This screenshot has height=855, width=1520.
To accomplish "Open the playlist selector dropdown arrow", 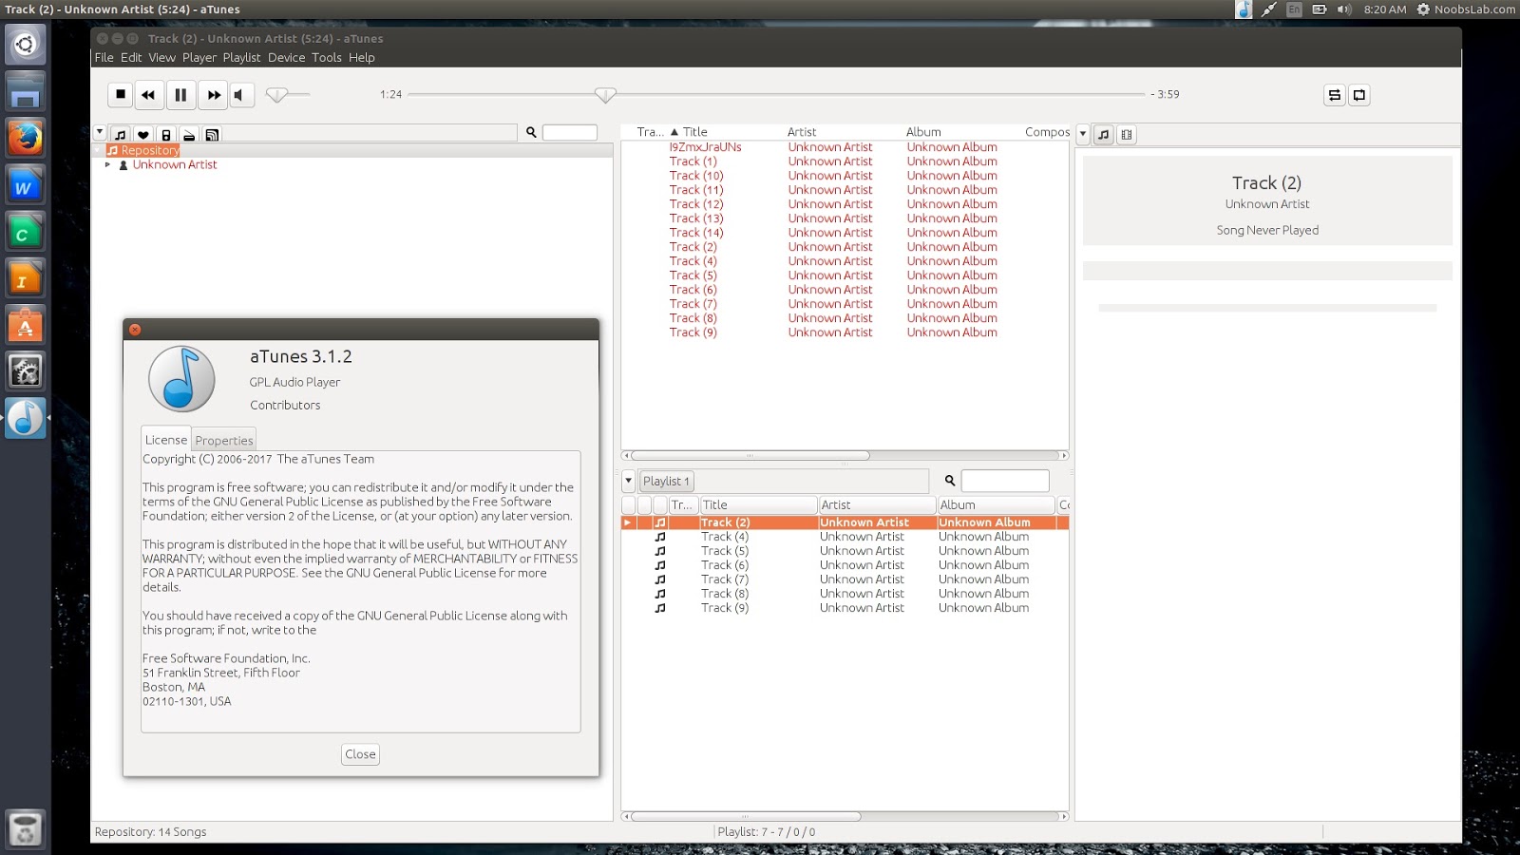I will [x=628, y=481].
